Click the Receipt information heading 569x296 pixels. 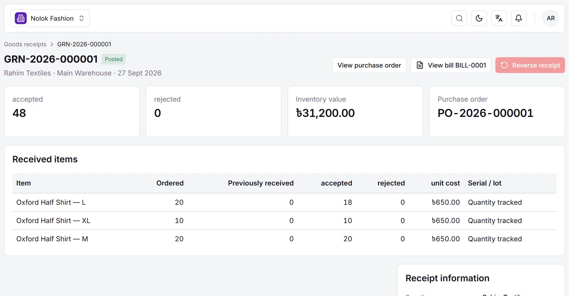pos(447,278)
